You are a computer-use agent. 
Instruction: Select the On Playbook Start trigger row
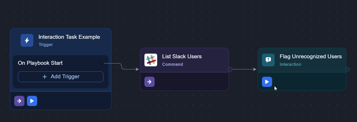40,63
